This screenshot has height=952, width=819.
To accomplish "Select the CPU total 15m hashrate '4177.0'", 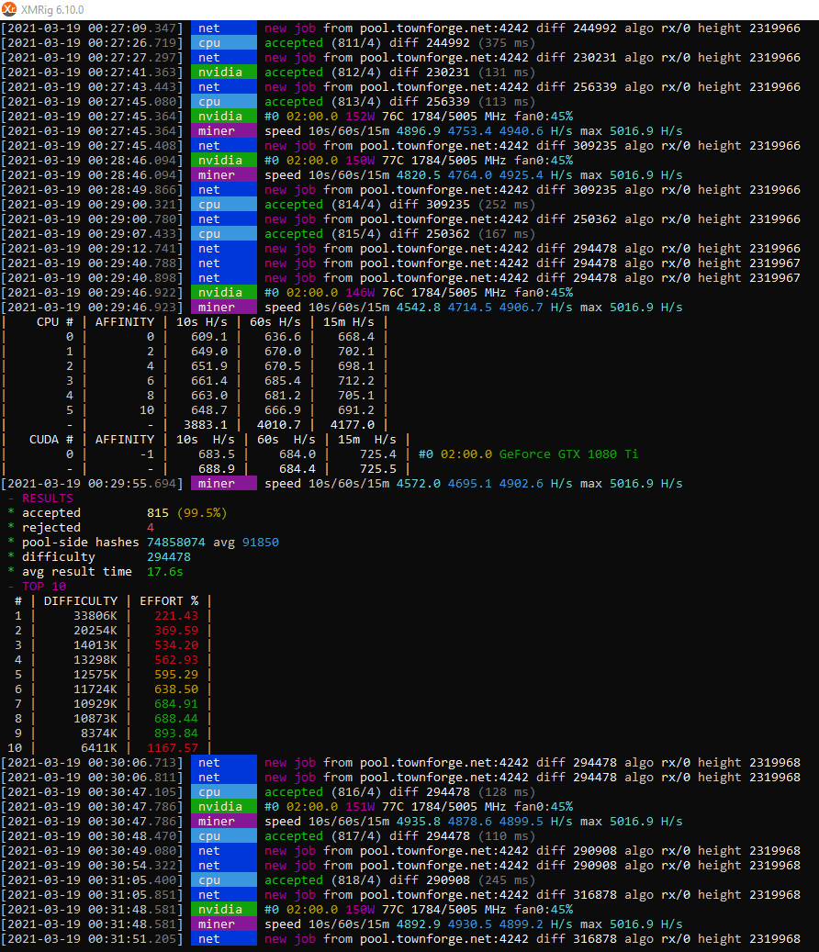I will tap(353, 425).
